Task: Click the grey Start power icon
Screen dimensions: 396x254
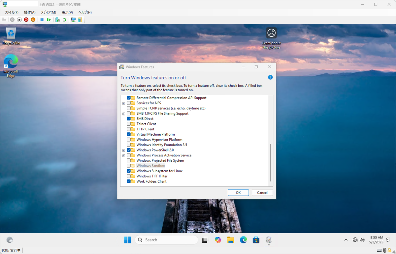Action: click(12, 20)
